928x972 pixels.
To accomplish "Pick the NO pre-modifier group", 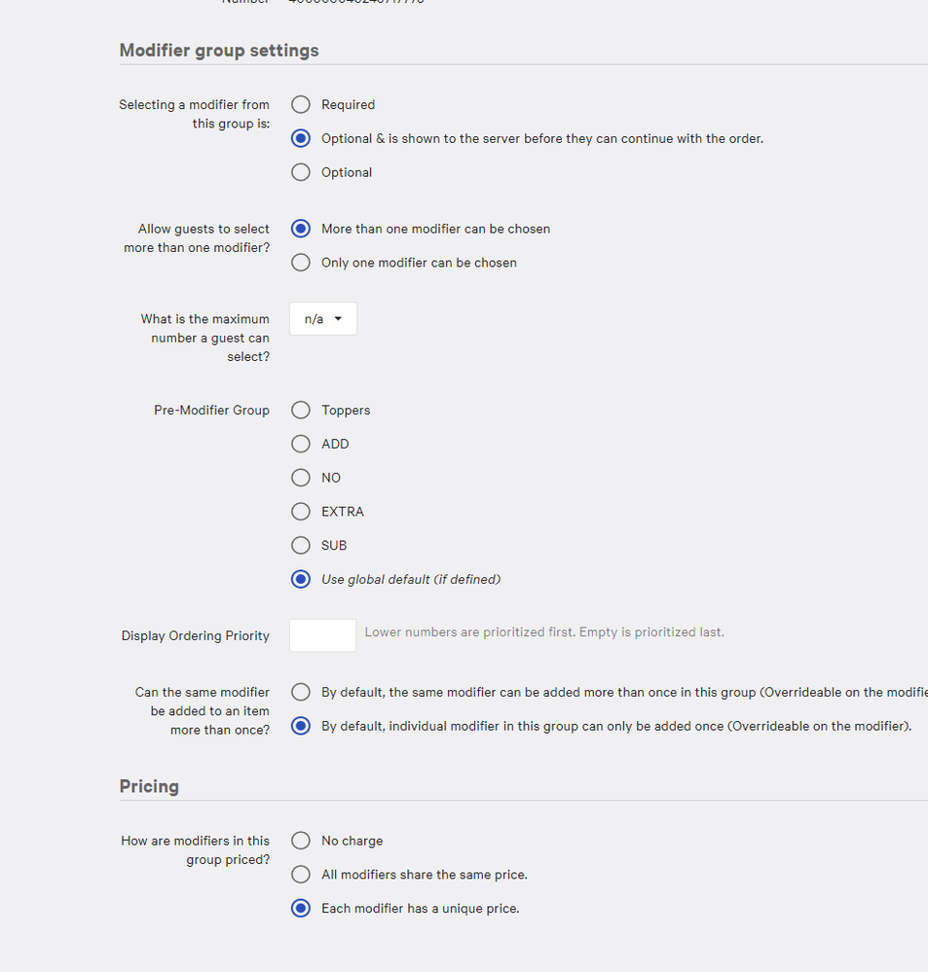I will click(x=302, y=479).
